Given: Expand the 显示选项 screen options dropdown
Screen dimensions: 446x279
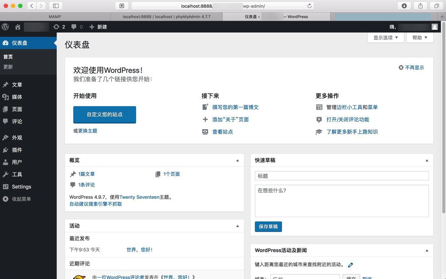Looking at the screenshot, I should tap(386, 37).
